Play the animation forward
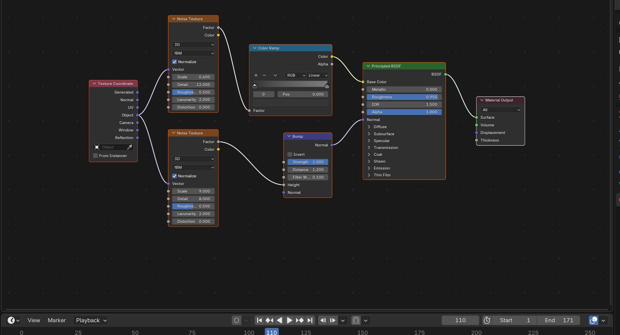620x335 pixels. [289, 320]
